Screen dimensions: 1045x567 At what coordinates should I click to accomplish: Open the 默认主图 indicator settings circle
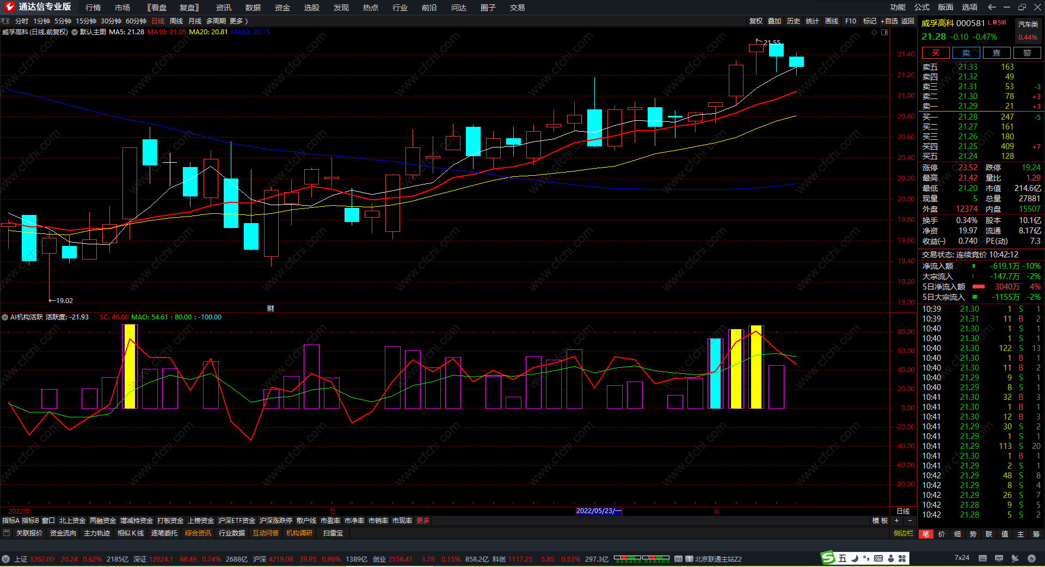click(75, 32)
